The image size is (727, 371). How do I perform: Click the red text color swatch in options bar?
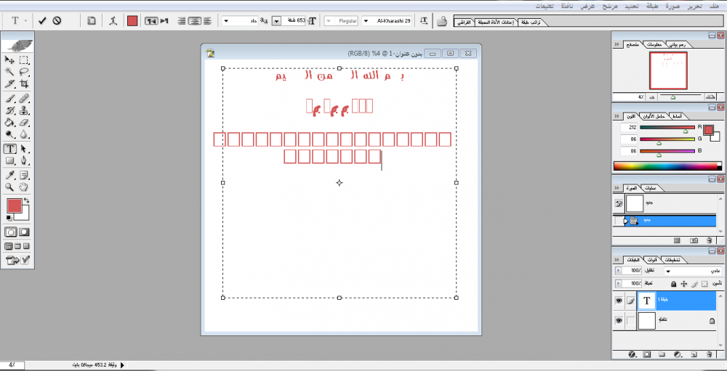[x=132, y=21]
